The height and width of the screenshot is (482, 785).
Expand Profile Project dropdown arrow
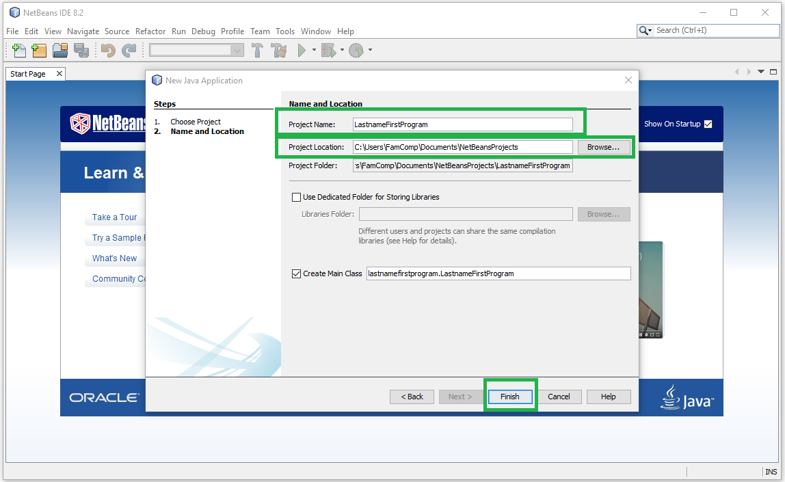tap(370, 50)
